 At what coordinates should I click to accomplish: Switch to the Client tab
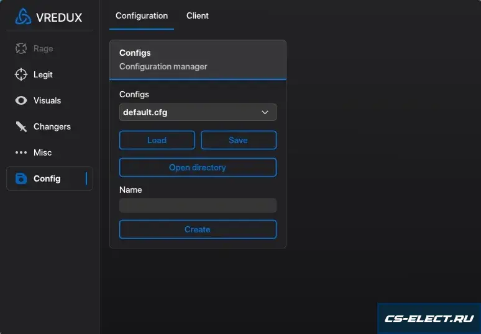coord(198,15)
